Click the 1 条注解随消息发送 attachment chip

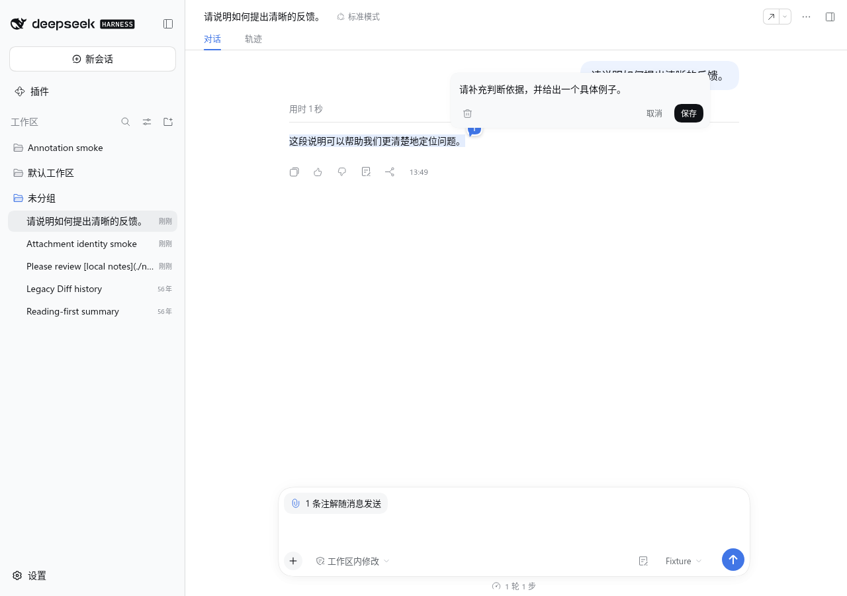[336, 503]
